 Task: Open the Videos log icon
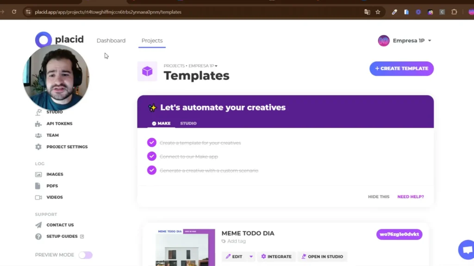pyautogui.click(x=38, y=197)
